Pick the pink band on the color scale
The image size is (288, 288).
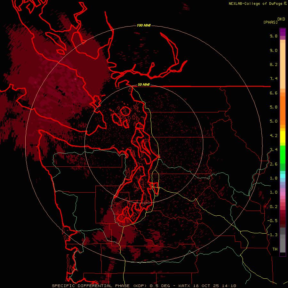(283, 194)
